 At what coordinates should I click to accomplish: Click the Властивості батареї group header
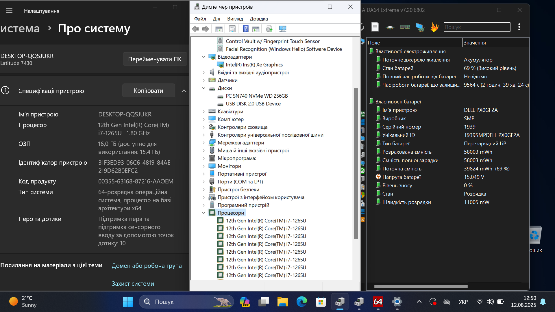[x=398, y=102]
